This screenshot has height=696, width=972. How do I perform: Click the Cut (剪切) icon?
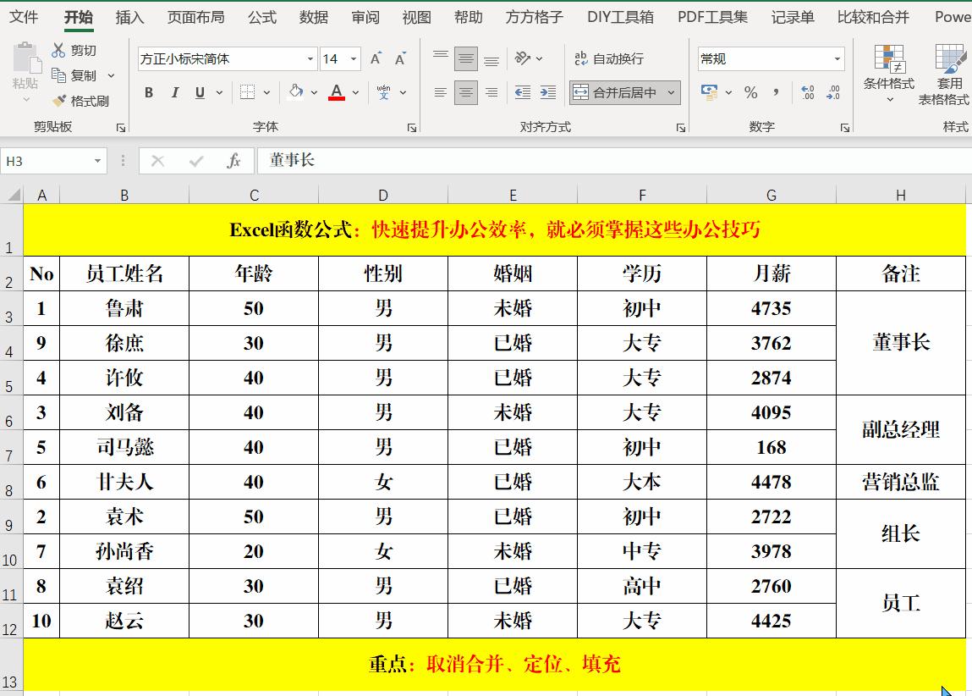(x=59, y=50)
